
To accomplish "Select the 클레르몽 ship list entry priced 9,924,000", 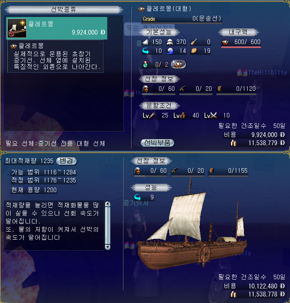I will click(57, 28).
